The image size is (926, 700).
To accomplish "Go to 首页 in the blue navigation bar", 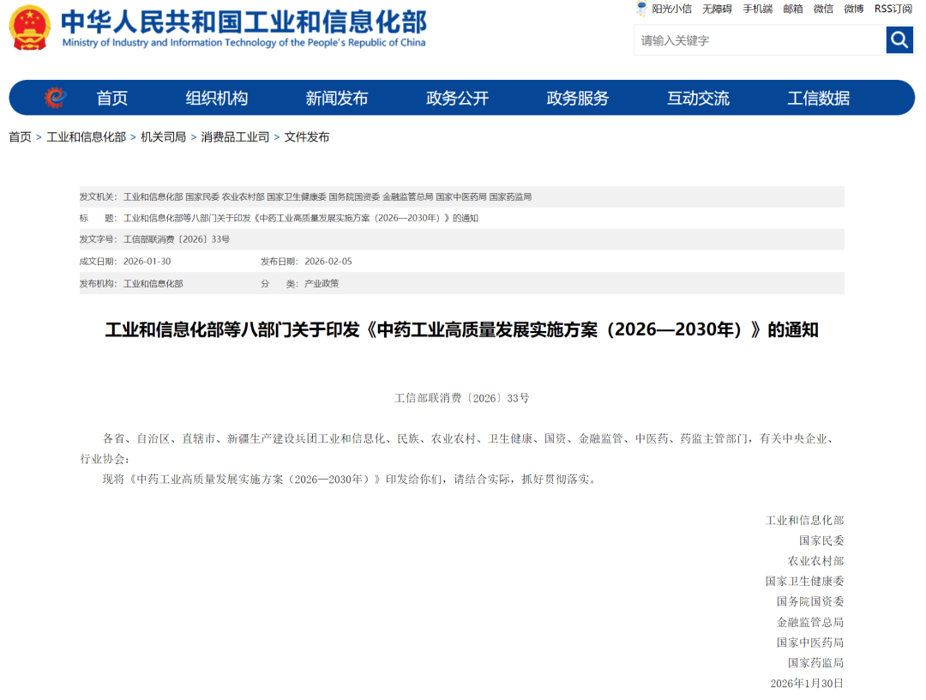I will tap(111, 98).
